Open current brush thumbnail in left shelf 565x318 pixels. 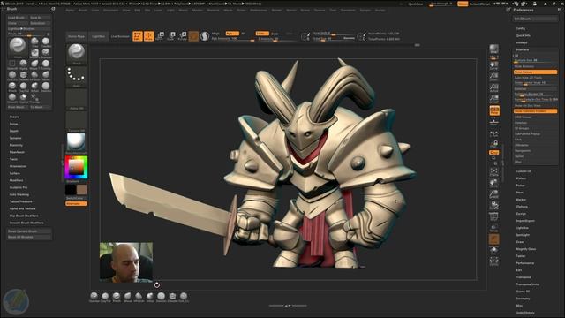(77, 53)
